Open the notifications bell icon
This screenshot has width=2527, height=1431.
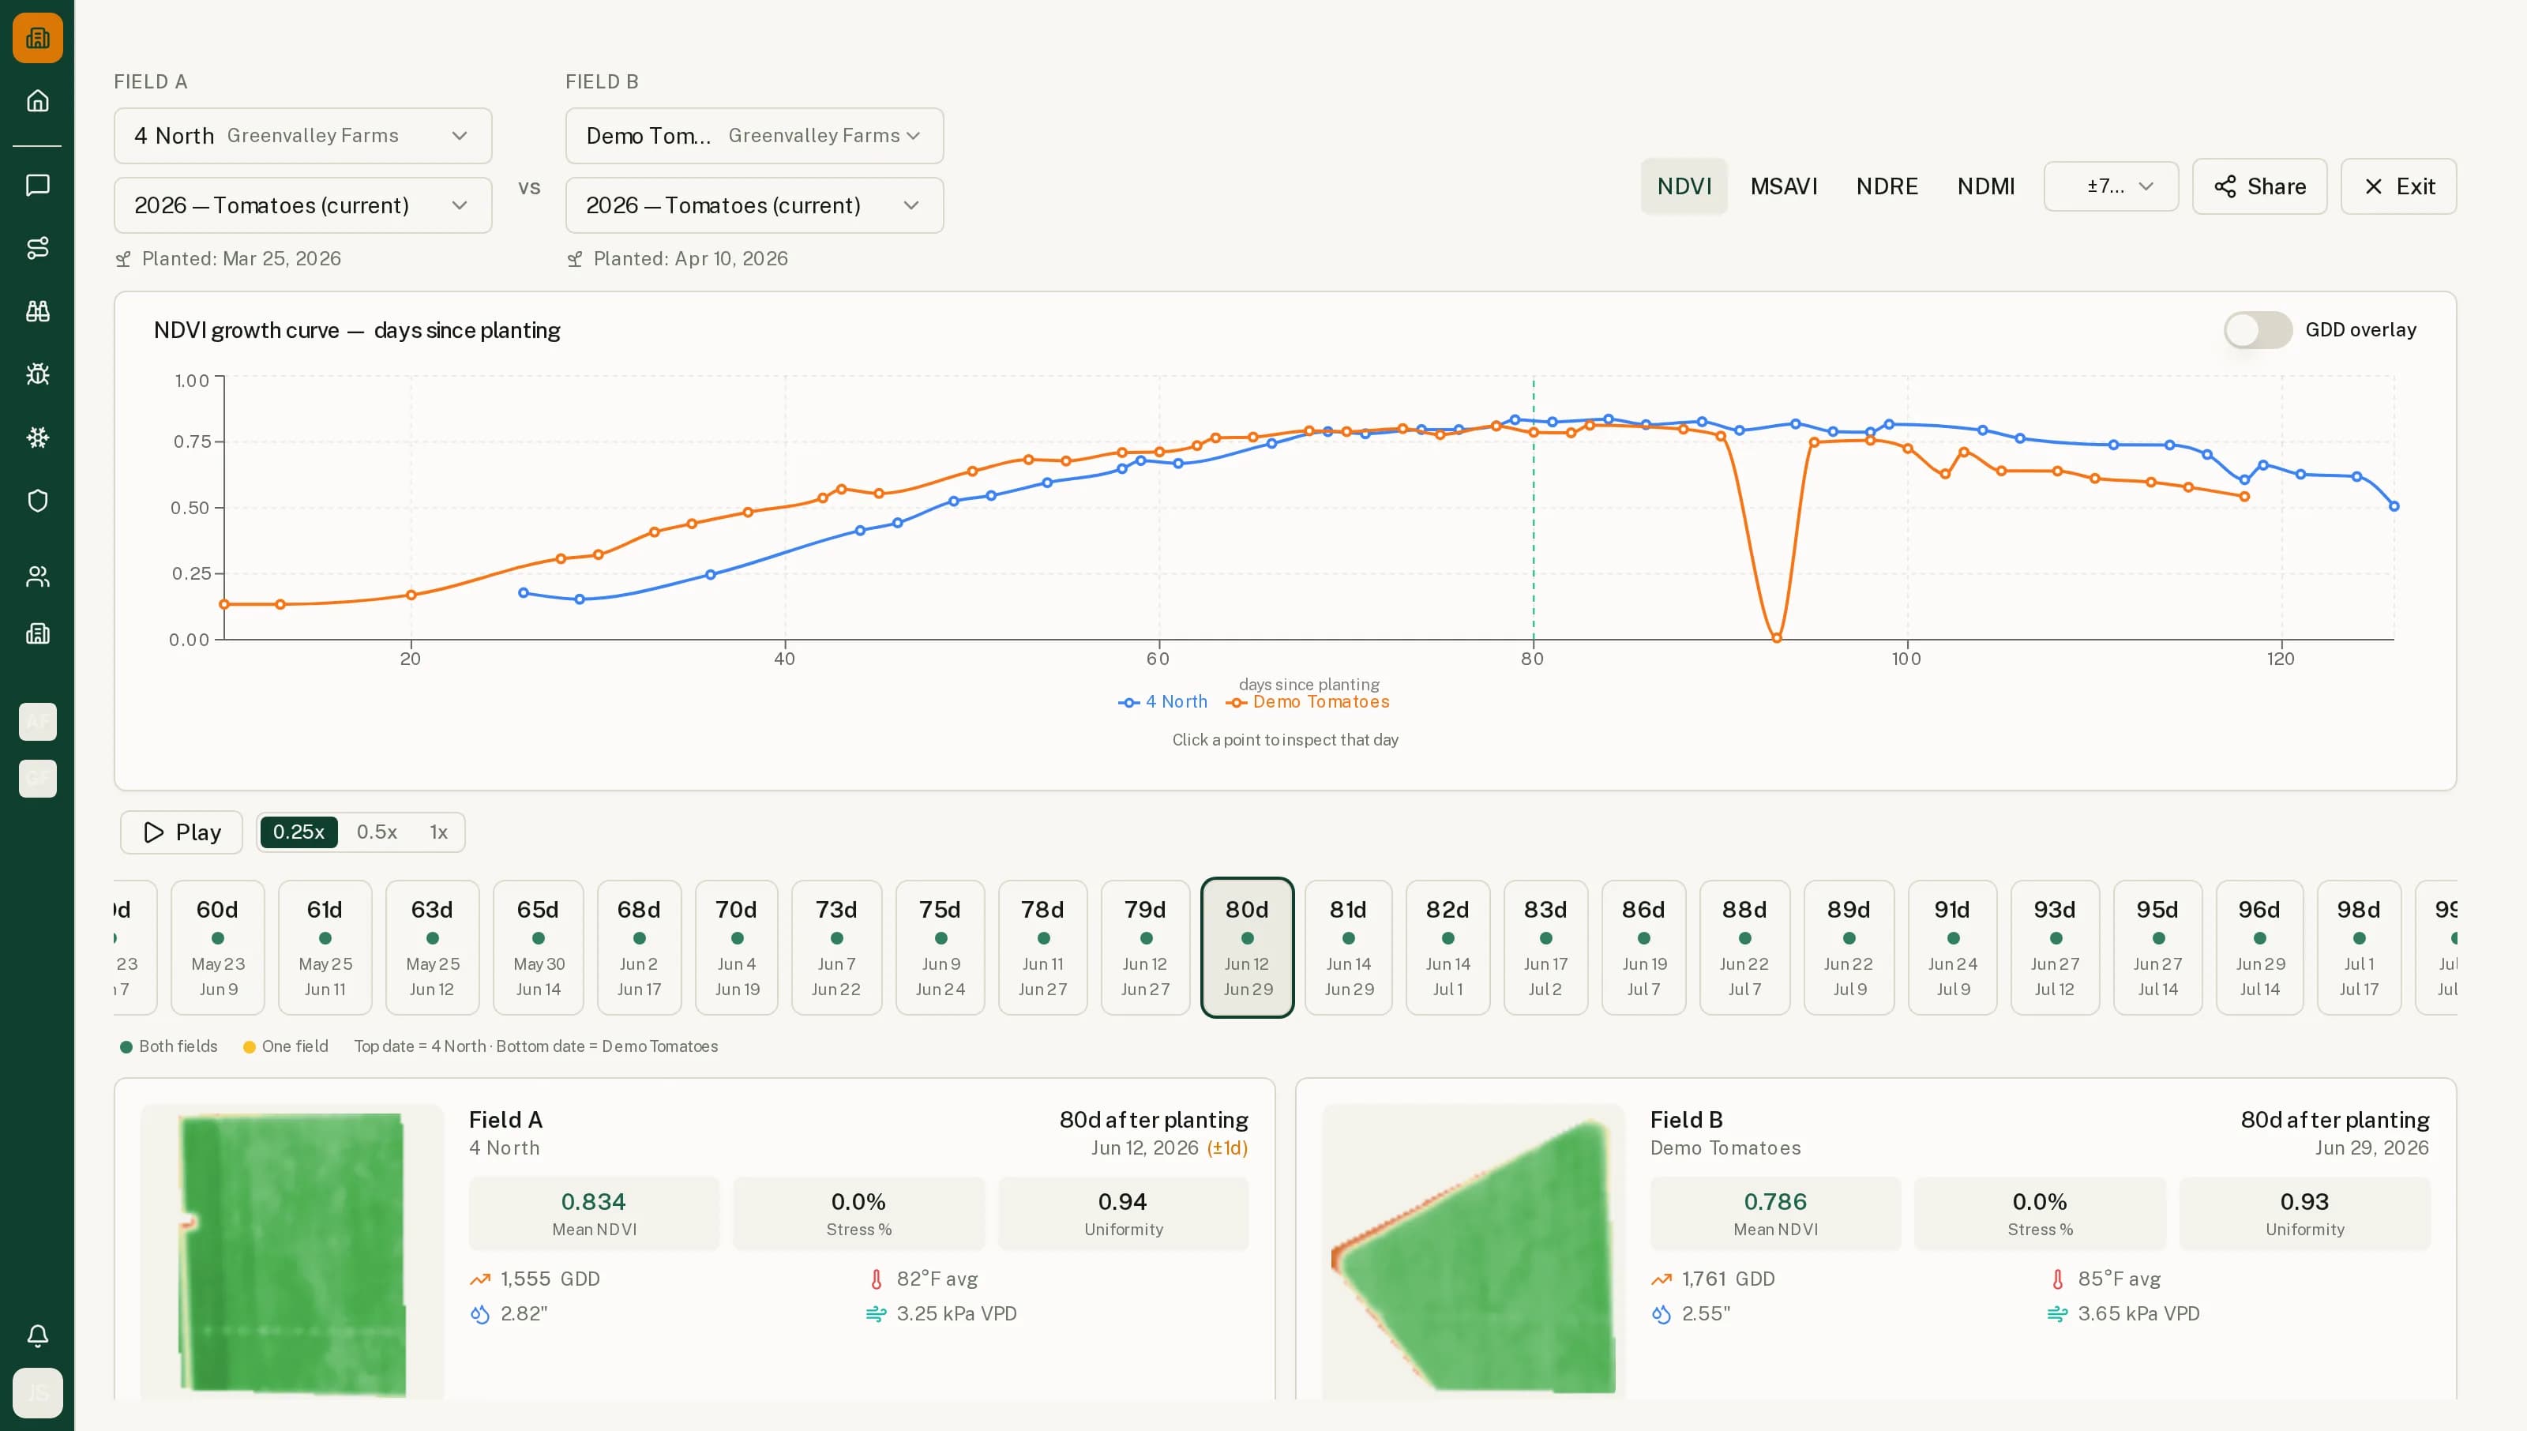click(37, 1335)
